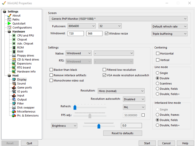The image size is (195, 146).
Task: Open the 32 color depth dropdown
Action: pyautogui.click(x=110, y=26)
